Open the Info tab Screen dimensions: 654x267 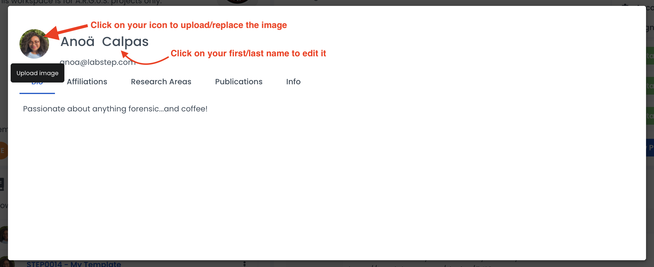[293, 82]
